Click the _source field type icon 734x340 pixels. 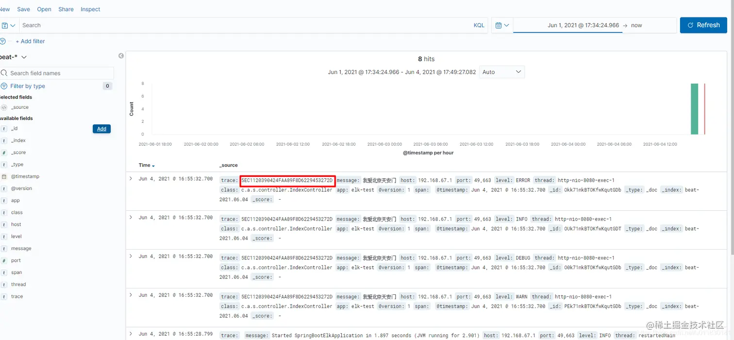pyautogui.click(x=4, y=107)
